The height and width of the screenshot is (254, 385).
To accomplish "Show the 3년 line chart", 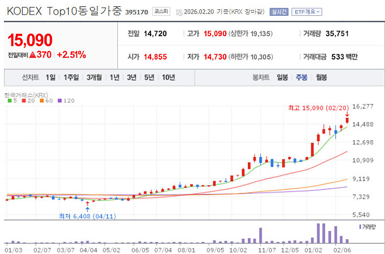I will pyautogui.click(x=132, y=78).
